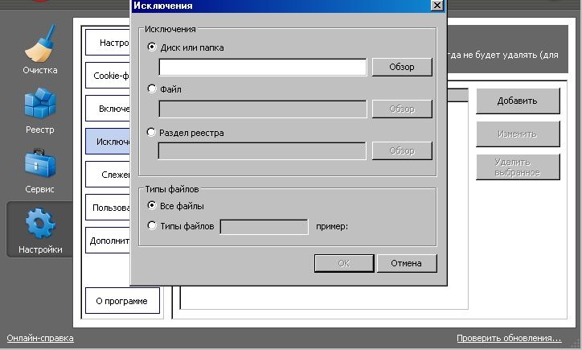
Task: Select the Раздел реестра radio option
Action: [x=152, y=132]
